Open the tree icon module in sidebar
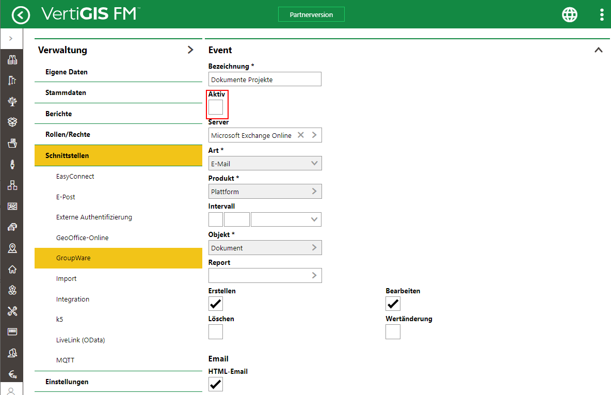611x395 pixels. 12,101
